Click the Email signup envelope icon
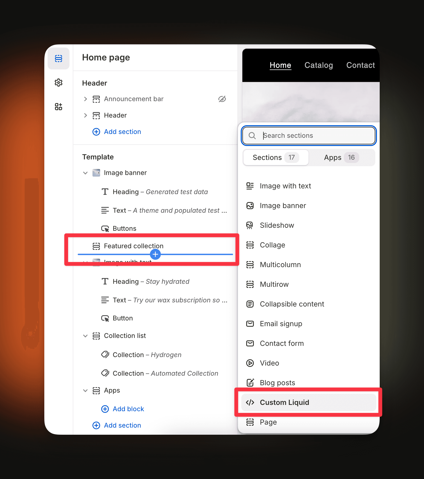424x479 pixels. click(x=250, y=324)
